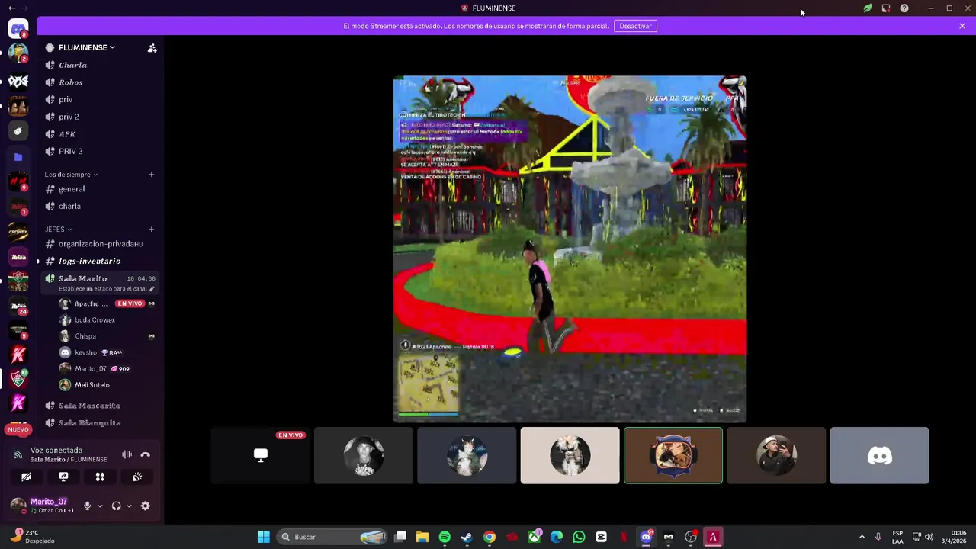Open Steam from taskbar

tap(467, 537)
